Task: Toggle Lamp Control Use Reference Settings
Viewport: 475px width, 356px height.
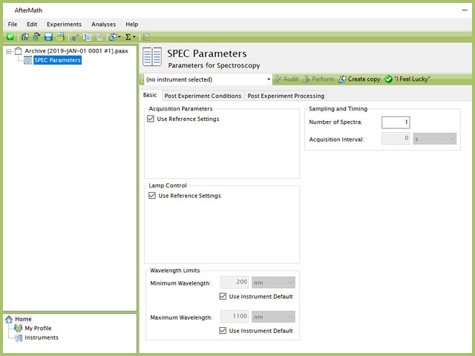Action: pyautogui.click(x=152, y=196)
